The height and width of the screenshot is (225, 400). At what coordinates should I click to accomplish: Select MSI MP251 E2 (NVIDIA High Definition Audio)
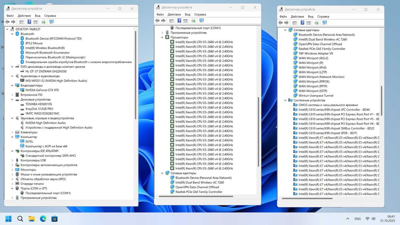pyautogui.click(x=56, y=81)
